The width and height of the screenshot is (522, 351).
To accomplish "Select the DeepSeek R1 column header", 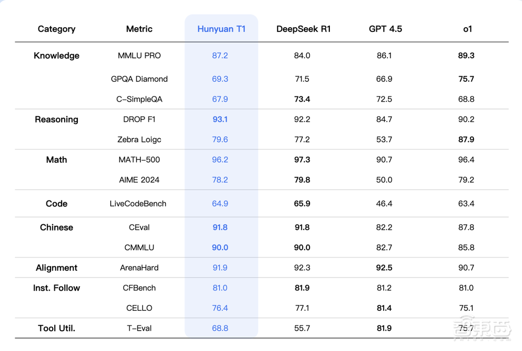I will point(303,29).
